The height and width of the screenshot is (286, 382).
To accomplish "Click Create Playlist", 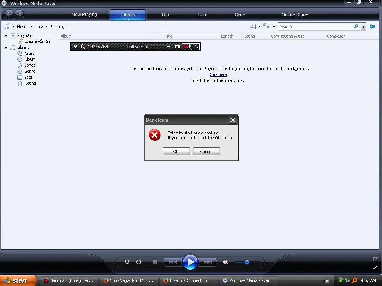I will click(x=38, y=41).
